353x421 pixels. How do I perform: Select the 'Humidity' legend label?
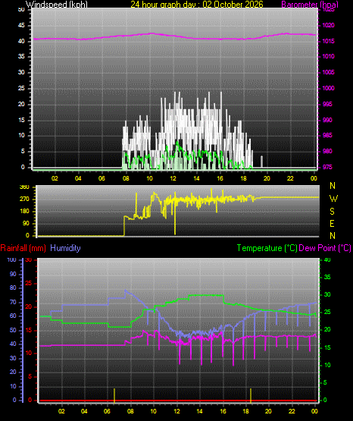coord(65,248)
